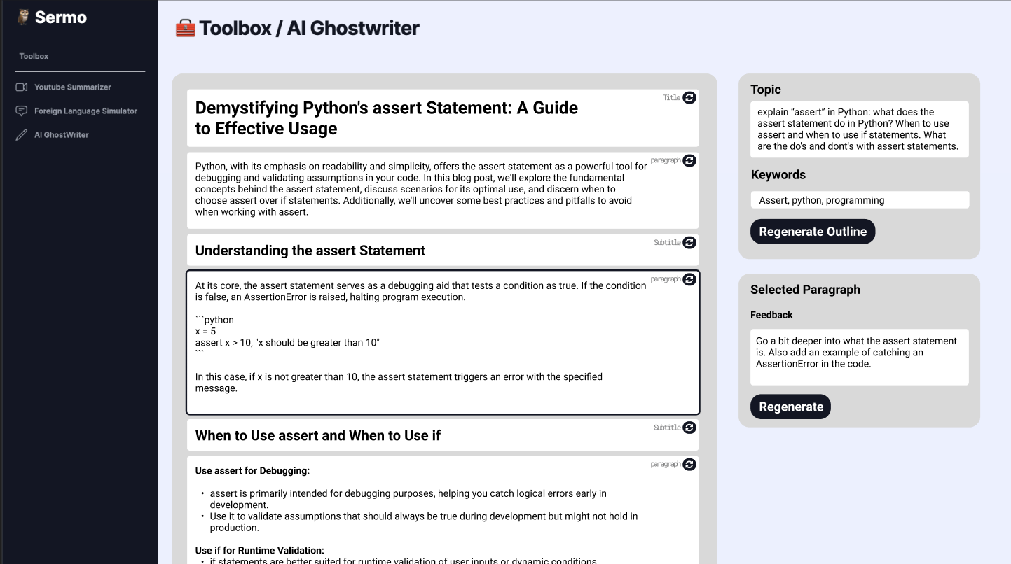The height and width of the screenshot is (564, 1011).
Task: Regenerate the selected assert paragraph refresh icon
Action: [x=689, y=279]
